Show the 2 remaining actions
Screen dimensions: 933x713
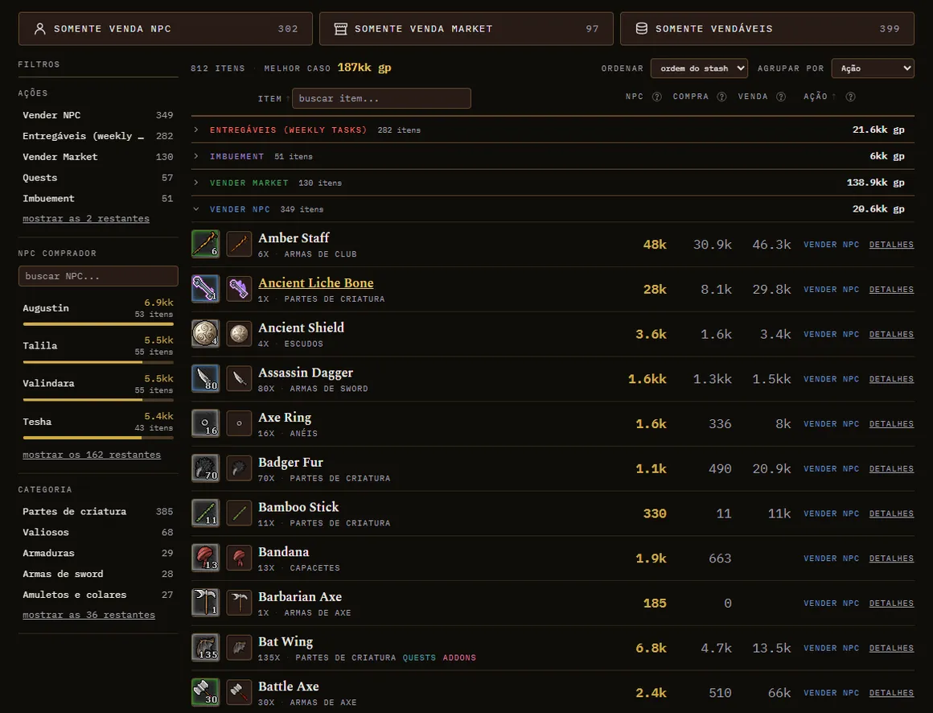click(86, 218)
